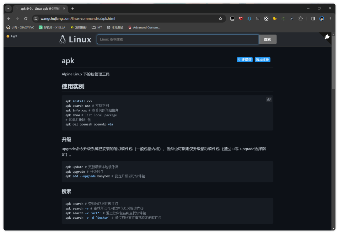The height and width of the screenshot is (234, 339).
Task: Click the green extension icon
Action: coord(283,19)
